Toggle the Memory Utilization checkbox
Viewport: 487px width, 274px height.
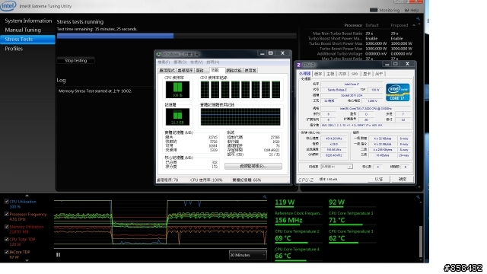7,227
